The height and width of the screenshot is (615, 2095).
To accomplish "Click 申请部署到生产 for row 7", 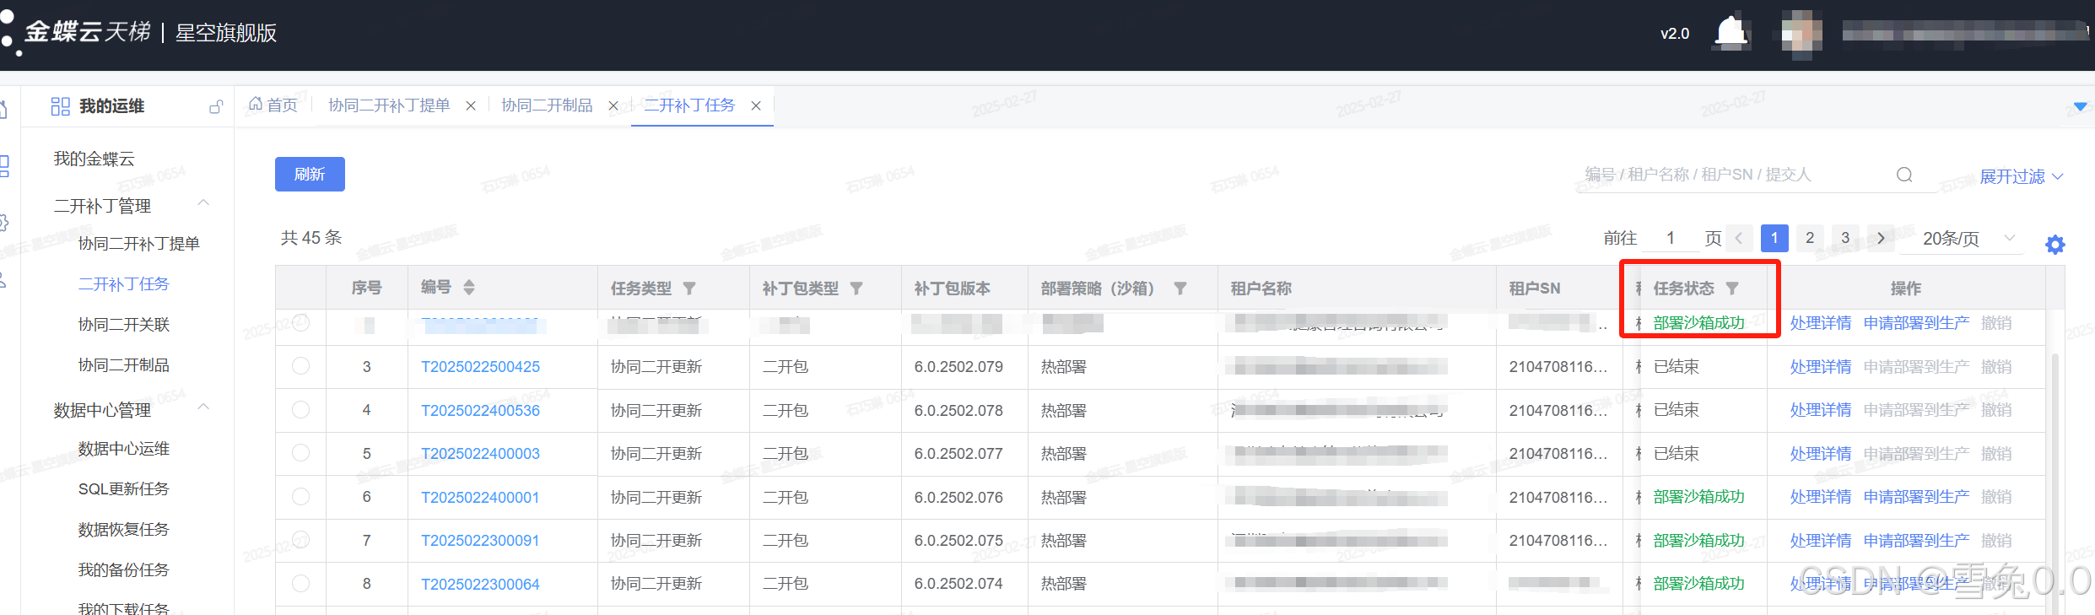I will (1916, 541).
